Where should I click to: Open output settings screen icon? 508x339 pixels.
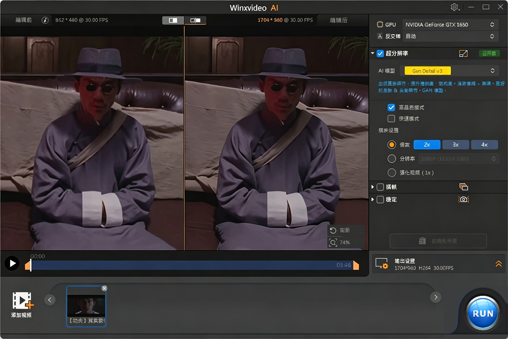[382, 264]
